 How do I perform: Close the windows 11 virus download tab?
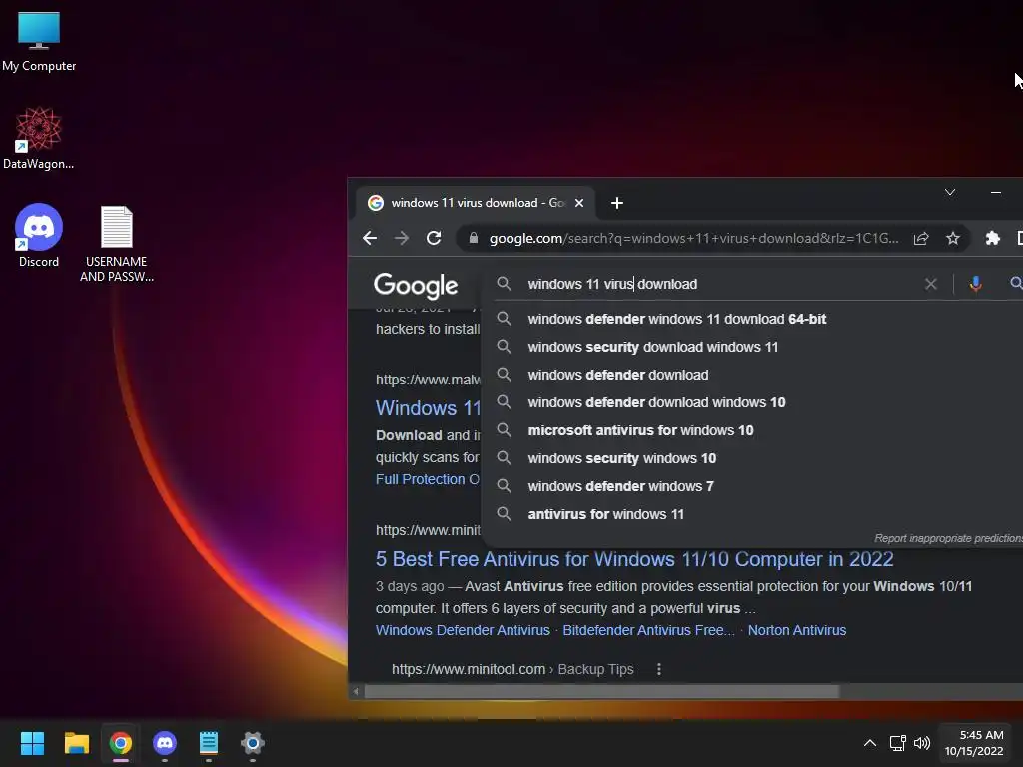(x=578, y=203)
